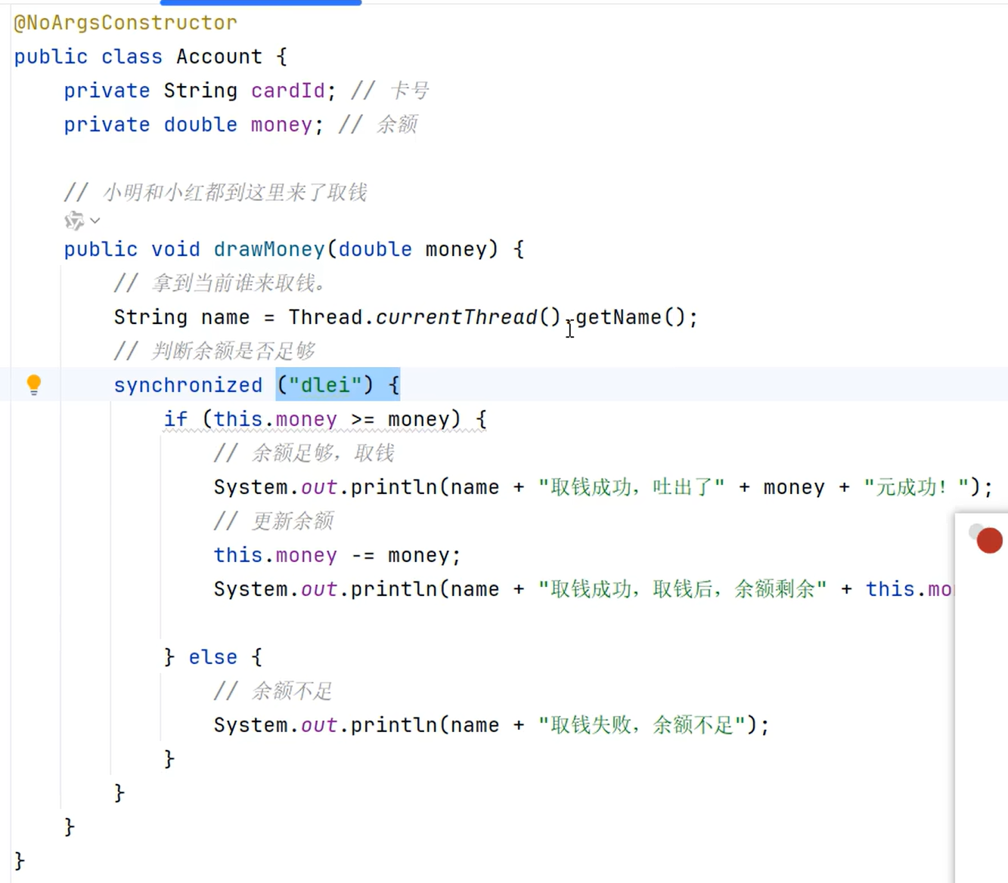Click the yellow lightbulb quick-fix icon
1008x883 pixels.
34,385
